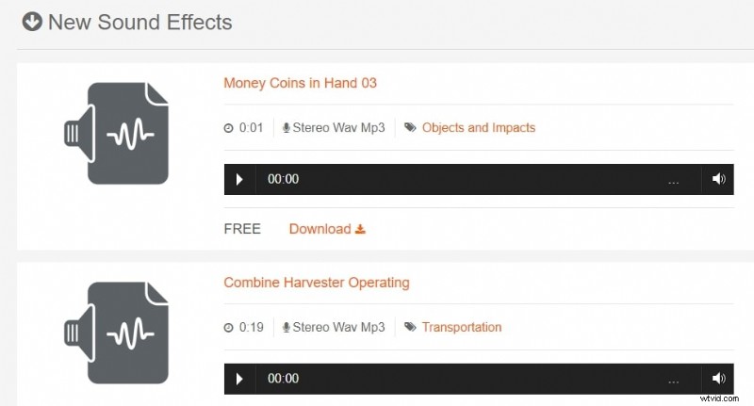The image size is (754, 406).
Task: Mute the Money Coins in Hand player
Action: 719,179
